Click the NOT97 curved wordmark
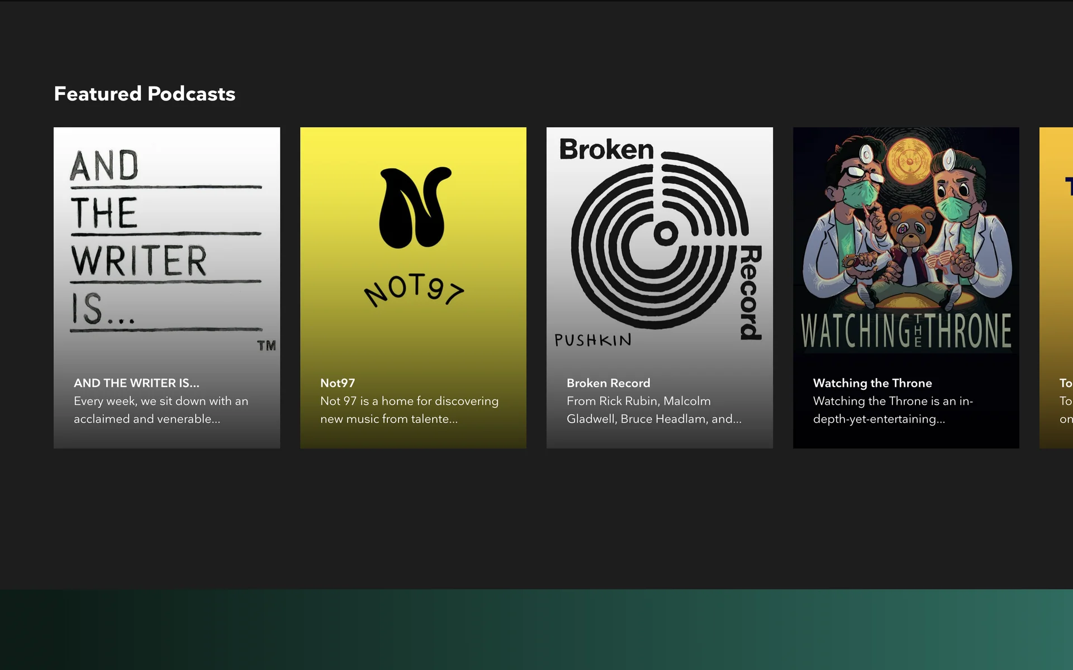 point(414,289)
